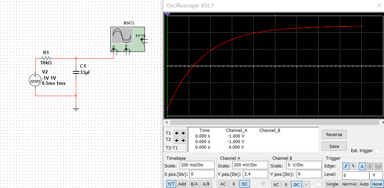This screenshot has width=384, height=188.
Task: Select trigger source A
Action: [x=362, y=166]
